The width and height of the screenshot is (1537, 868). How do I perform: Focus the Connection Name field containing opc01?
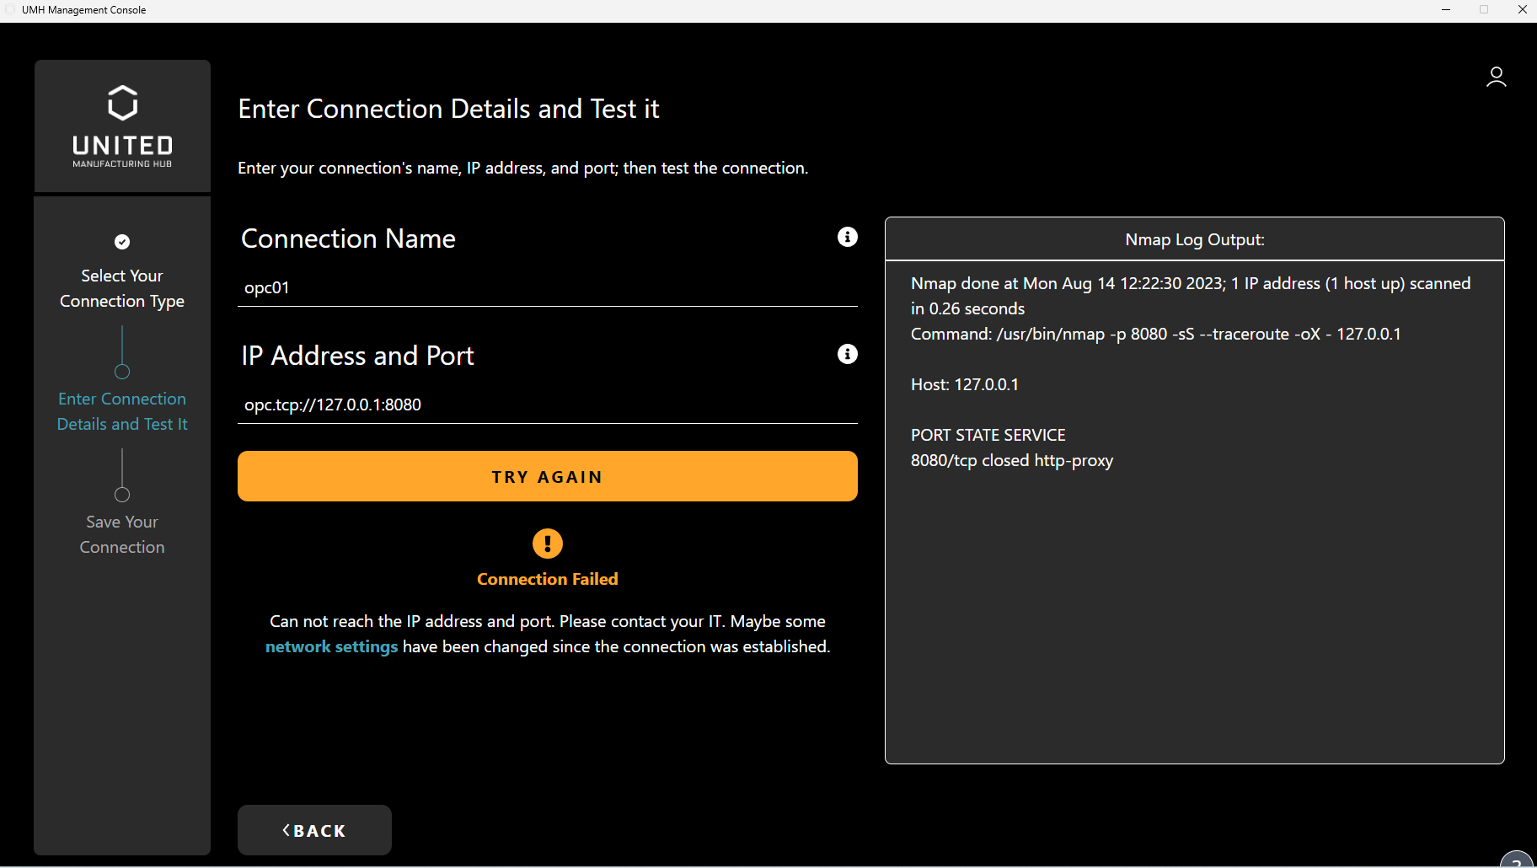(x=547, y=288)
